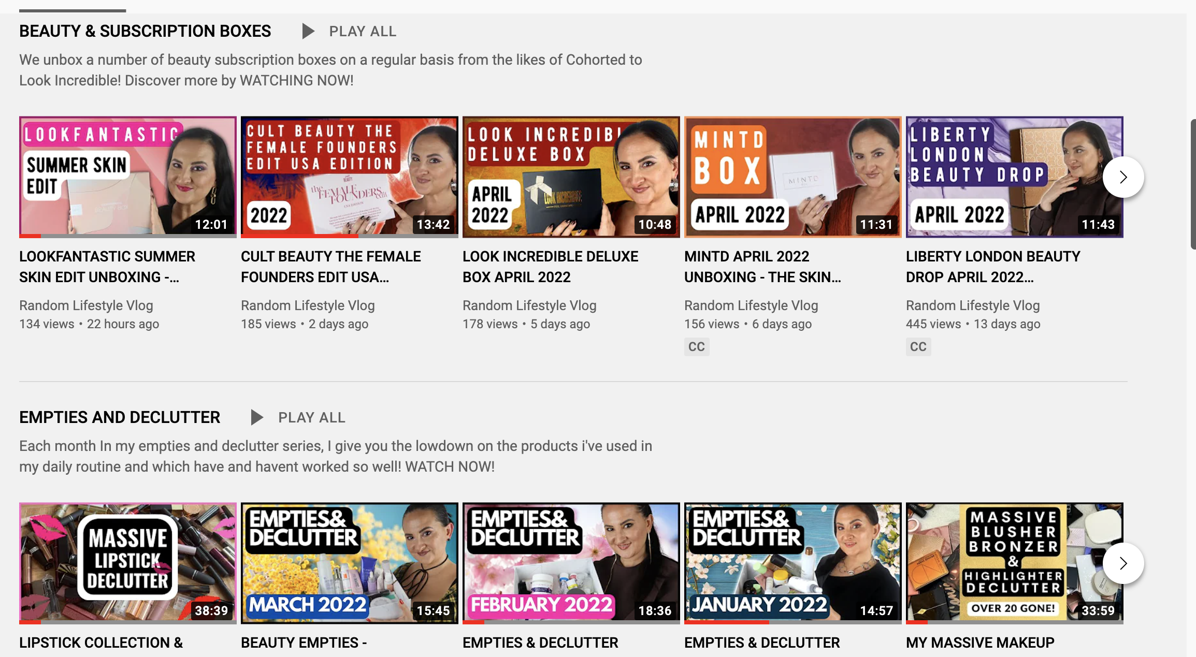Viewport: 1196px width, 657px height.
Task: Click the Beauty & Subscription Boxes description text
Action: coord(330,70)
